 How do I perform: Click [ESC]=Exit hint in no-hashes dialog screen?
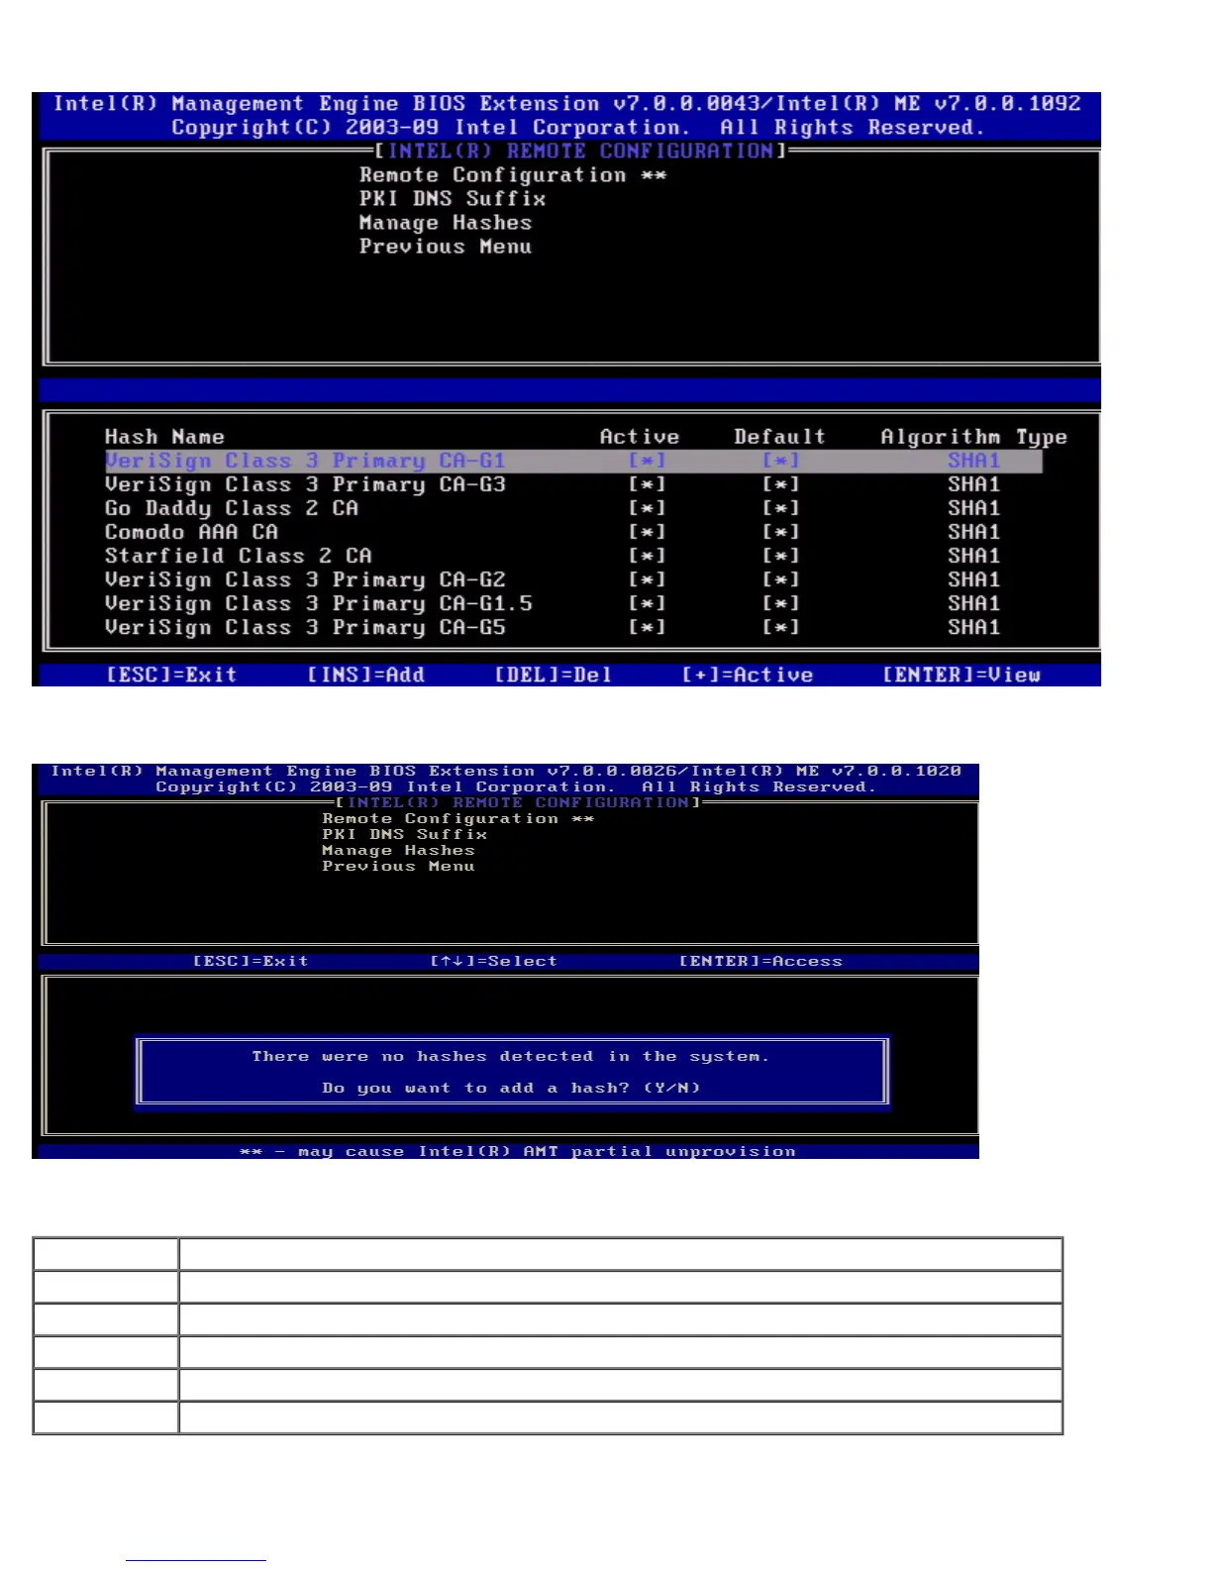pos(251,961)
